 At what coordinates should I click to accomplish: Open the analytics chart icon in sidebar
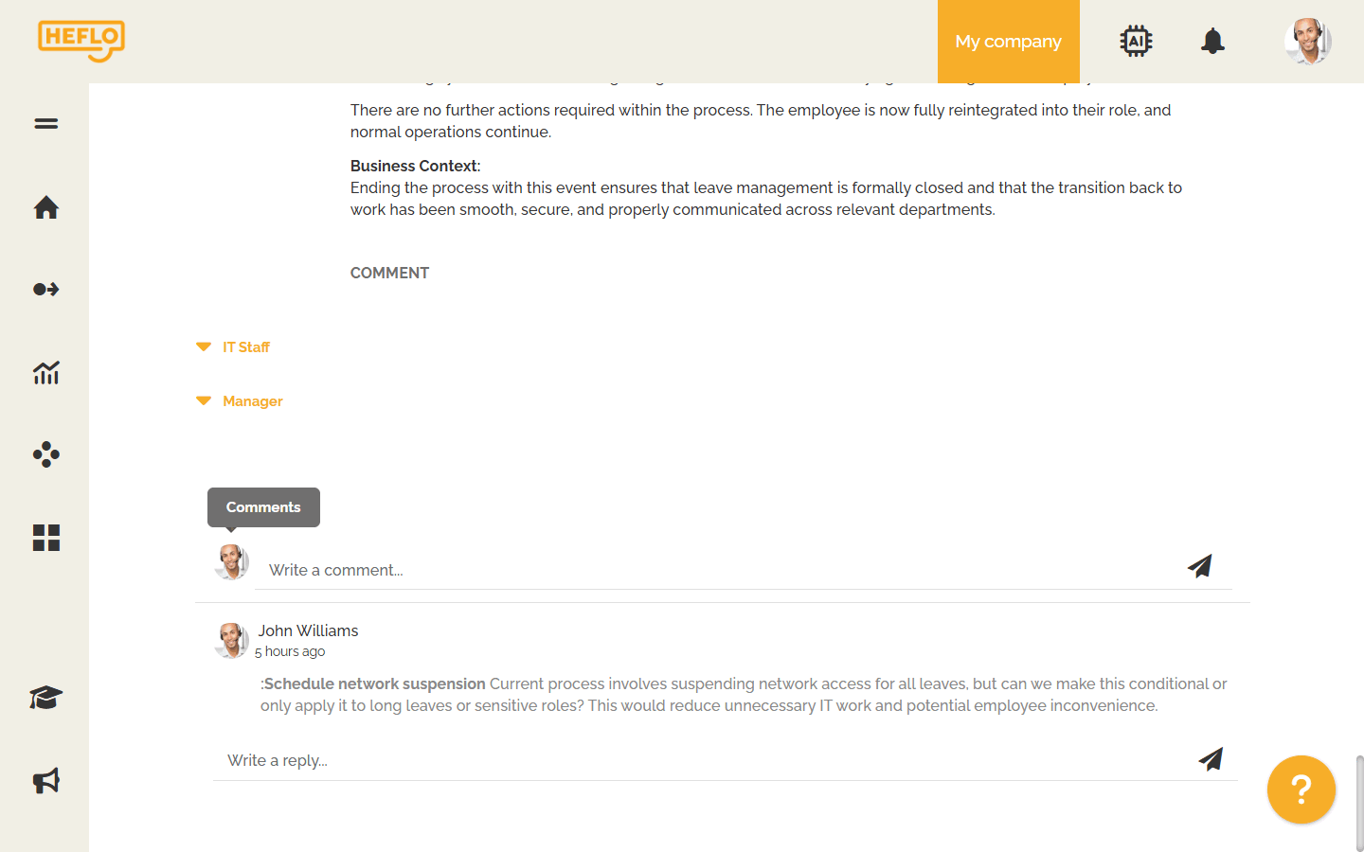click(x=45, y=373)
